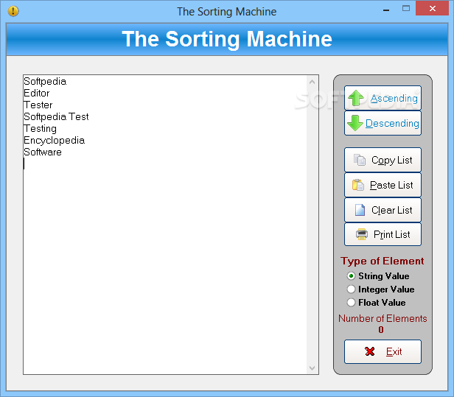
Task: Click the Paste List label
Action: pos(391,185)
